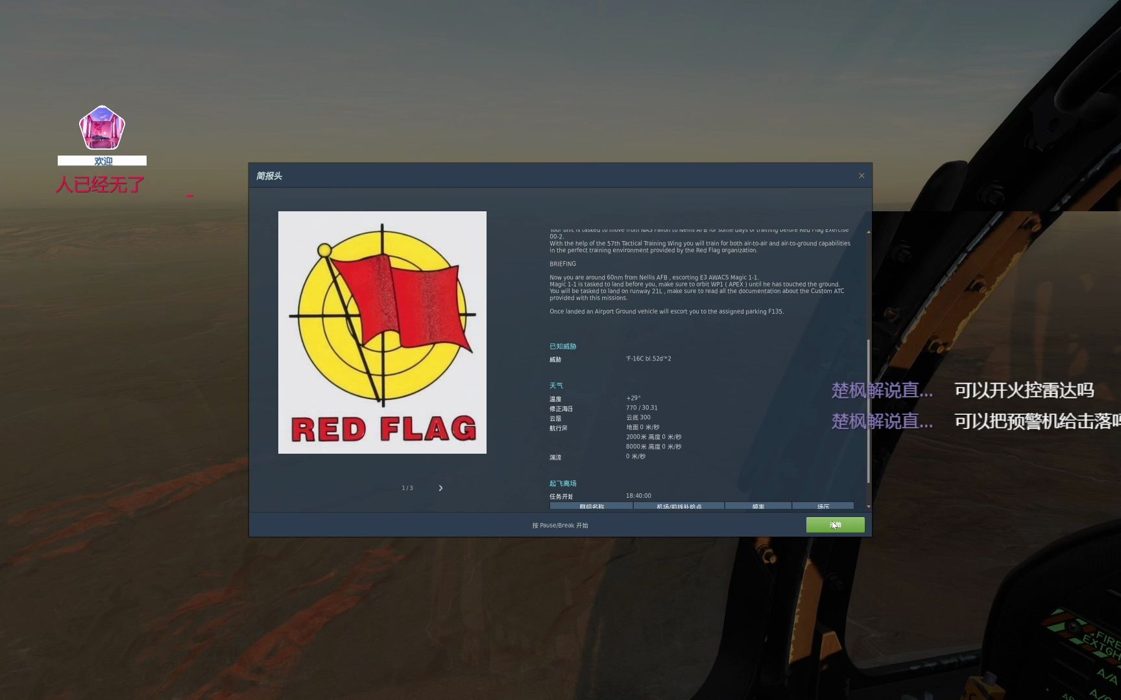The width and height of the screenshot is (1121, 700).
Task: Close the 简报头 briefing dialog
Action: coord(862,176)
